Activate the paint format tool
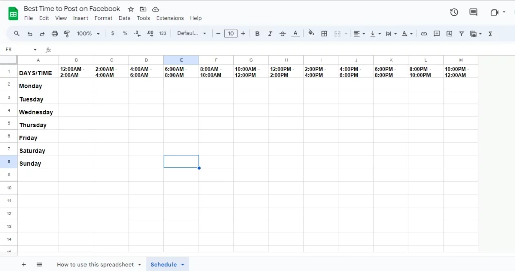Screen dimensions: 515x271 [x=67, y=34]
